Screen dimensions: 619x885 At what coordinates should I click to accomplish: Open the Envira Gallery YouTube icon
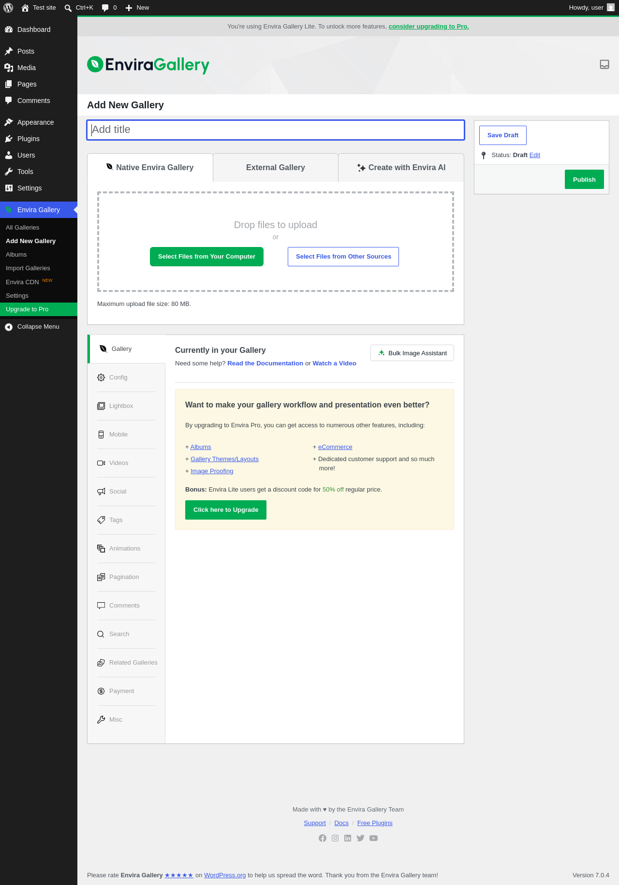click(x=373, y=838)
